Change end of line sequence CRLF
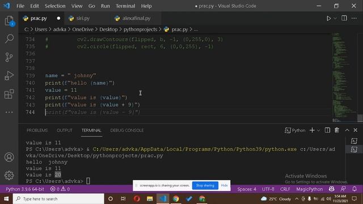 click(285, 189)
